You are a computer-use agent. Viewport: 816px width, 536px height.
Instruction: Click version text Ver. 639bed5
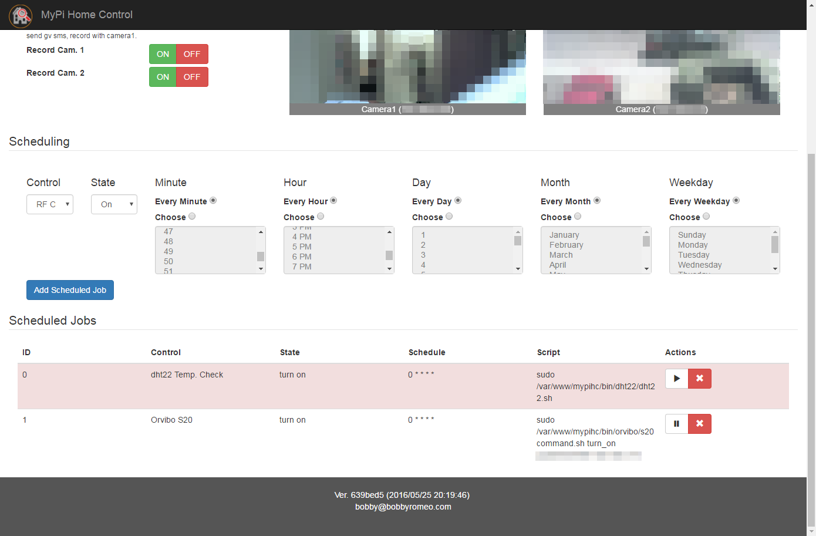(x=402, y=495)
